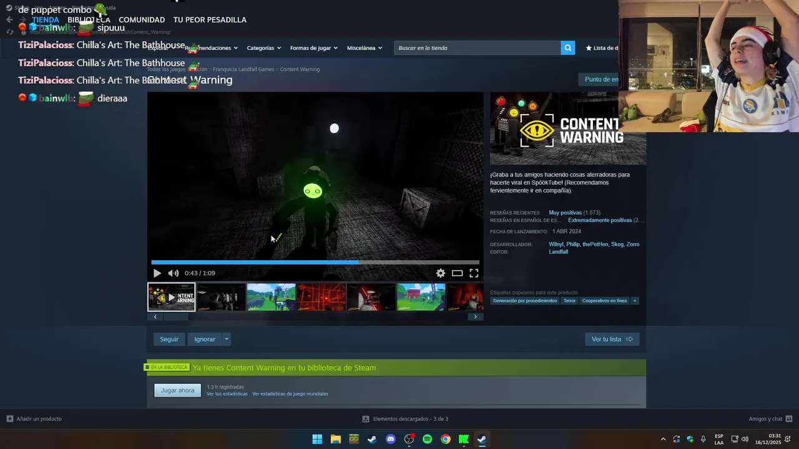Open the taskbar app with the red notification dot

pyautogui.click(x=409, y=439)
